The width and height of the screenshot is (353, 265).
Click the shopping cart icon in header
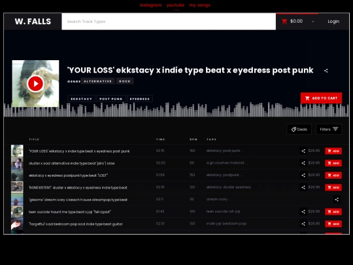coord(284,22)
